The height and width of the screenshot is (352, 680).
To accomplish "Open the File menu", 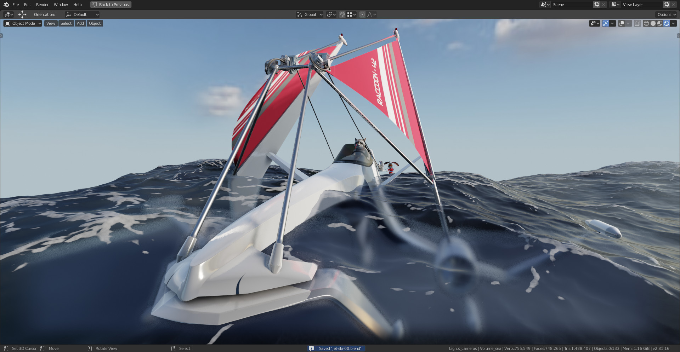I will pos(16,5).
